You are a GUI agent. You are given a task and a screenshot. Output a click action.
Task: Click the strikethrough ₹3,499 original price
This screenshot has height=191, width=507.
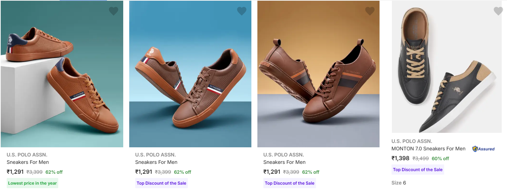pos(420,159)
